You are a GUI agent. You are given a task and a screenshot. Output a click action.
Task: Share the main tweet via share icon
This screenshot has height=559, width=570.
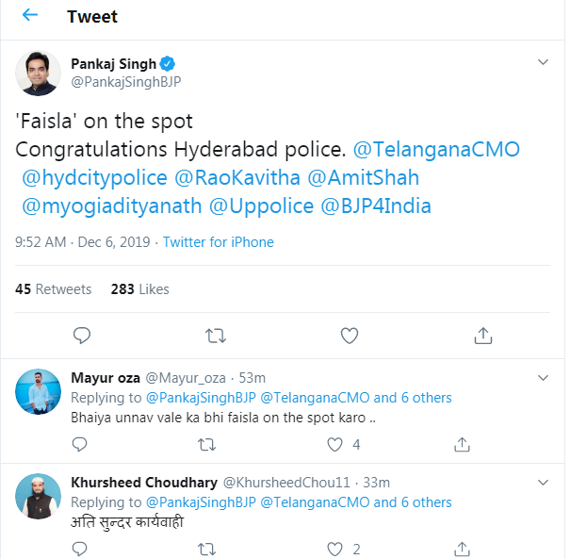click(482, 335)
